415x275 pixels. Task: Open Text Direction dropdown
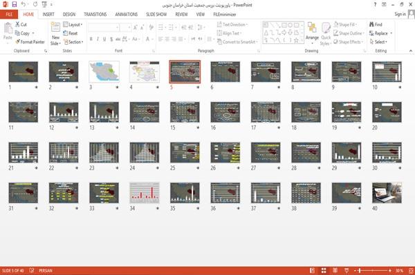pyautogui.click(x=232, y=25)
